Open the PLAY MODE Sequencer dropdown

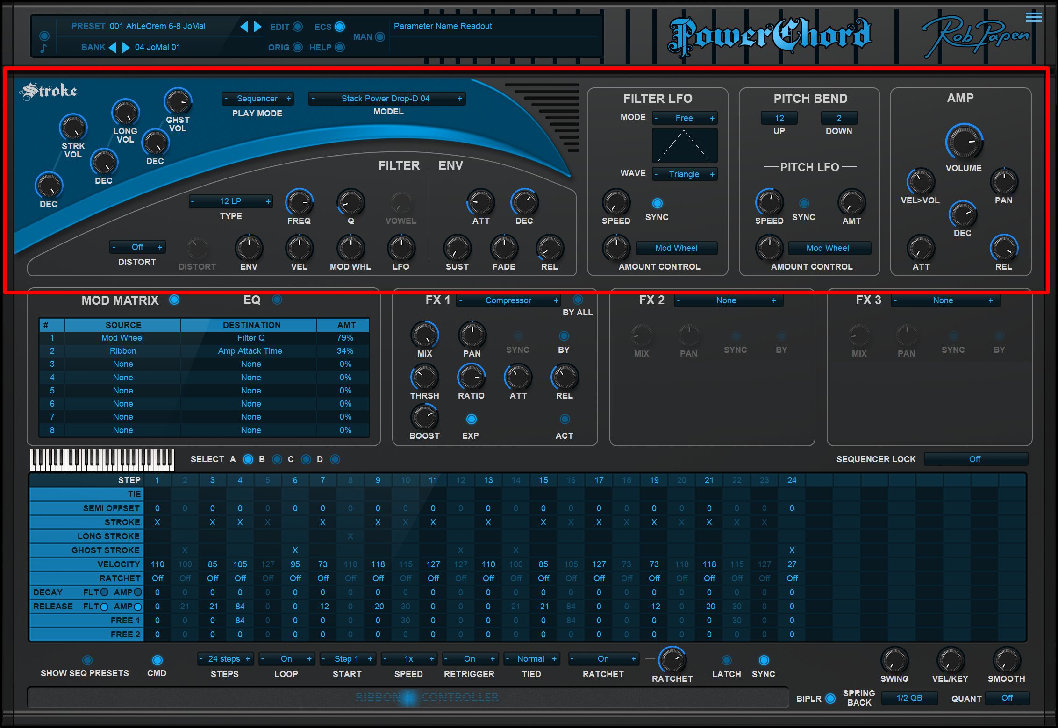point(257,99)
